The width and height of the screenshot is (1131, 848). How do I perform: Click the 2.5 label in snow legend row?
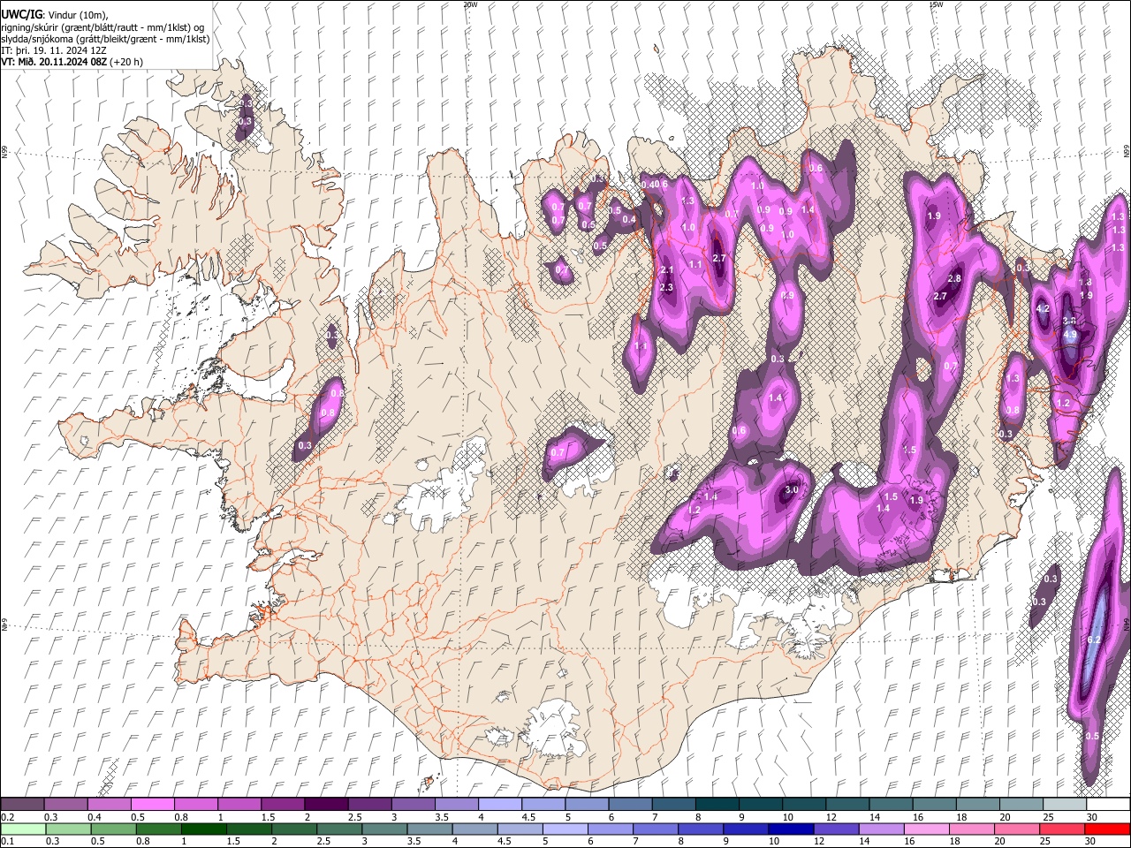(x=354, y=817)
